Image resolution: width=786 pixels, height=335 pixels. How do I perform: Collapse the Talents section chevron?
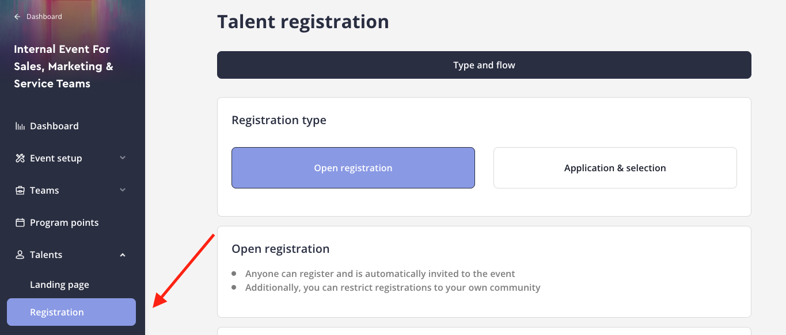point(123,255)
